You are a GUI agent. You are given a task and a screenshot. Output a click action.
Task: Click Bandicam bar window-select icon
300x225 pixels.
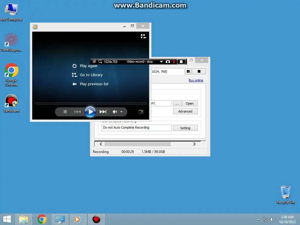coord(94,62)
